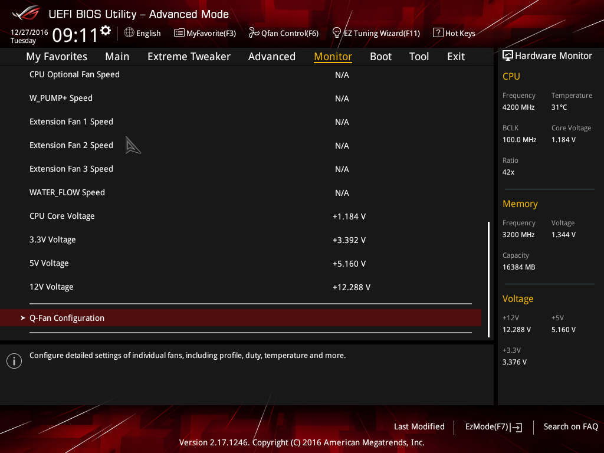The image size is (604, 453).
Task: Change language via English label
Action: [x=148, y=34]
